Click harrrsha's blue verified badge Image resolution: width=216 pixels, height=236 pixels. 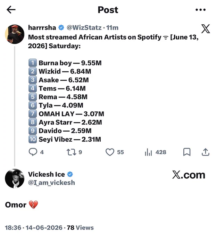click(x=61, y=27)
